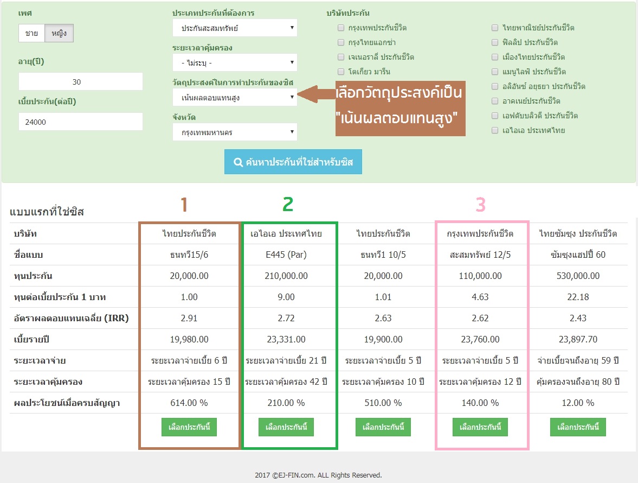The height and width of the screenshot is (483, 638).
Task: Pick the ธนทวี1 10/5 plan button
Action: 383,427
